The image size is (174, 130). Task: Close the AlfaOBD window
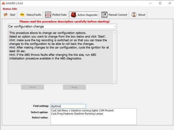click(170, 3)
